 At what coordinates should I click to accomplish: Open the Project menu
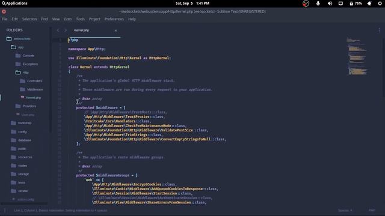point(94,19)
